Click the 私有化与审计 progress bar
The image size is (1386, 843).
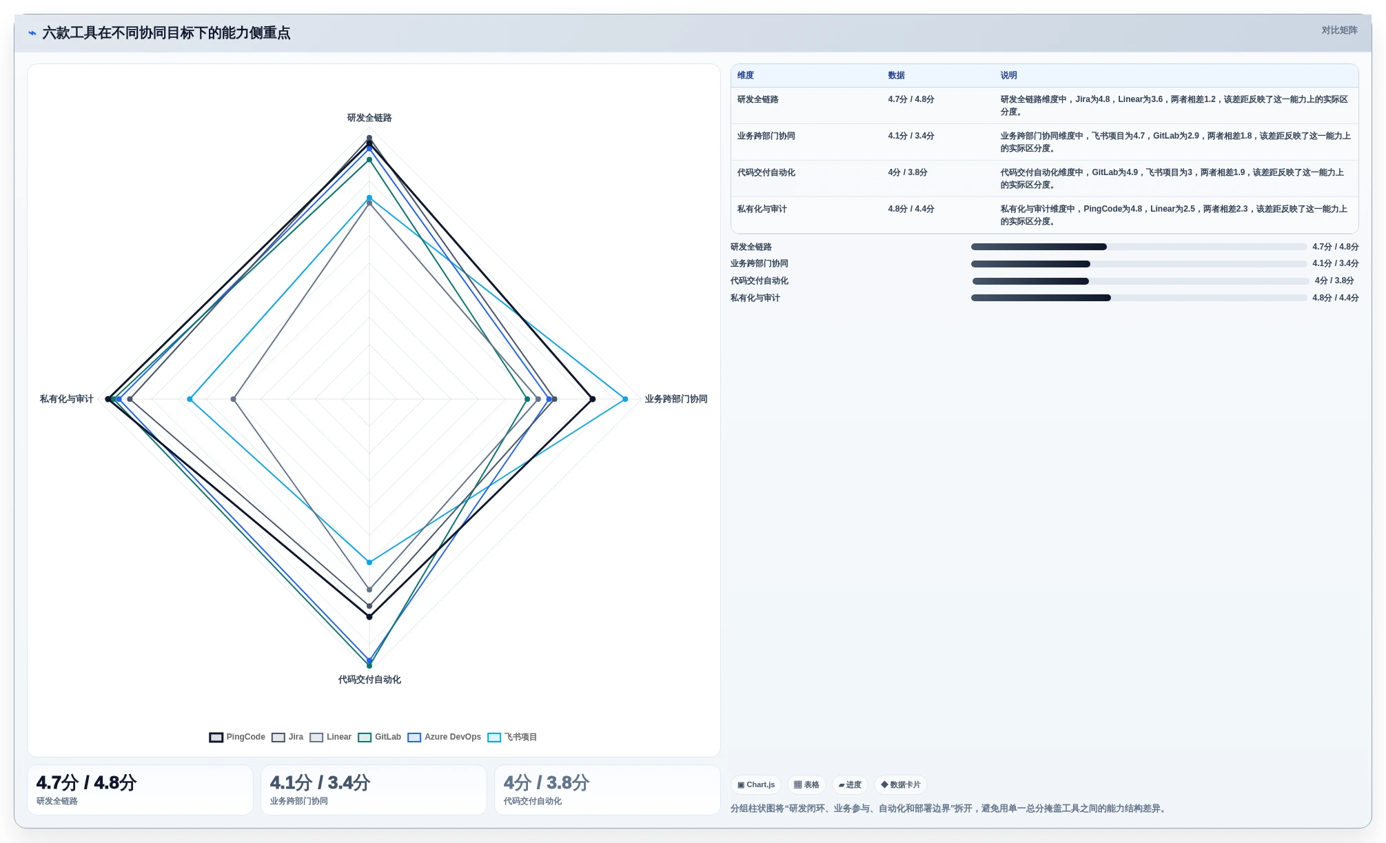[1139, 298]
